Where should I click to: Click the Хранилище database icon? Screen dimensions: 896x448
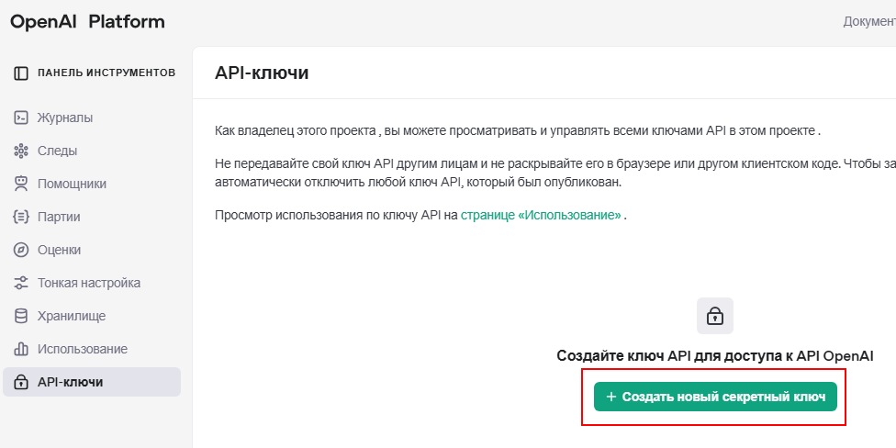pyautogui.click(x=20, y=316)
